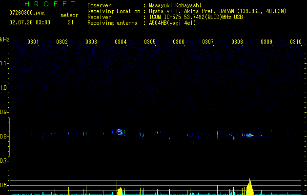Click the 0307 time marker
The height and width of the screenshot is (195, 307).
(x=208, y=42)
